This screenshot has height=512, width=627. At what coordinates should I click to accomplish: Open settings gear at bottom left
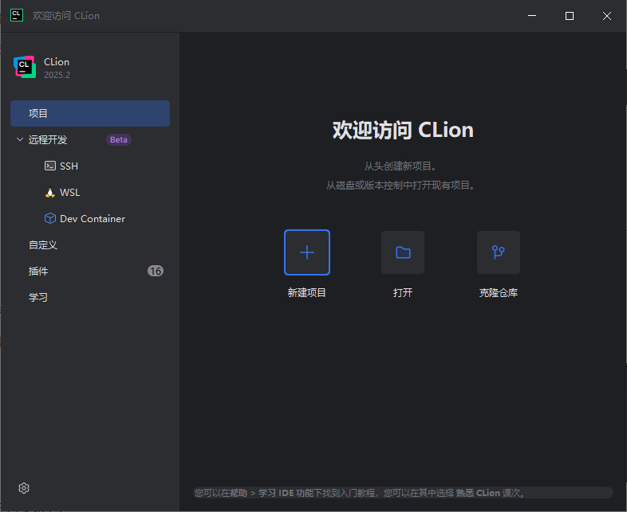[24, 488]
